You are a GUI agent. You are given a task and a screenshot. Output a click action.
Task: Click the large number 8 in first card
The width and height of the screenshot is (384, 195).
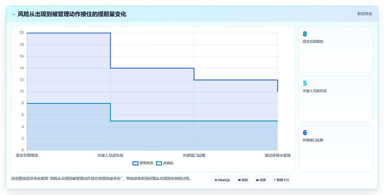click(x=305, y=34)
